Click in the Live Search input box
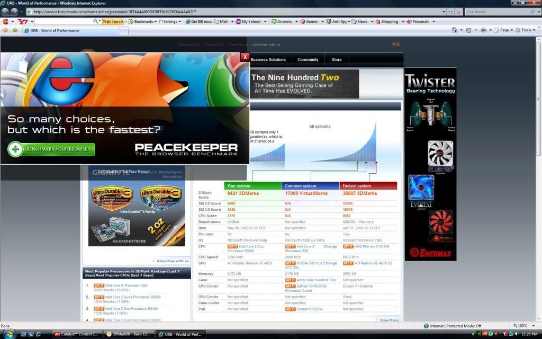Viewport: 542px width, 339px height. (x=497, y=12)
